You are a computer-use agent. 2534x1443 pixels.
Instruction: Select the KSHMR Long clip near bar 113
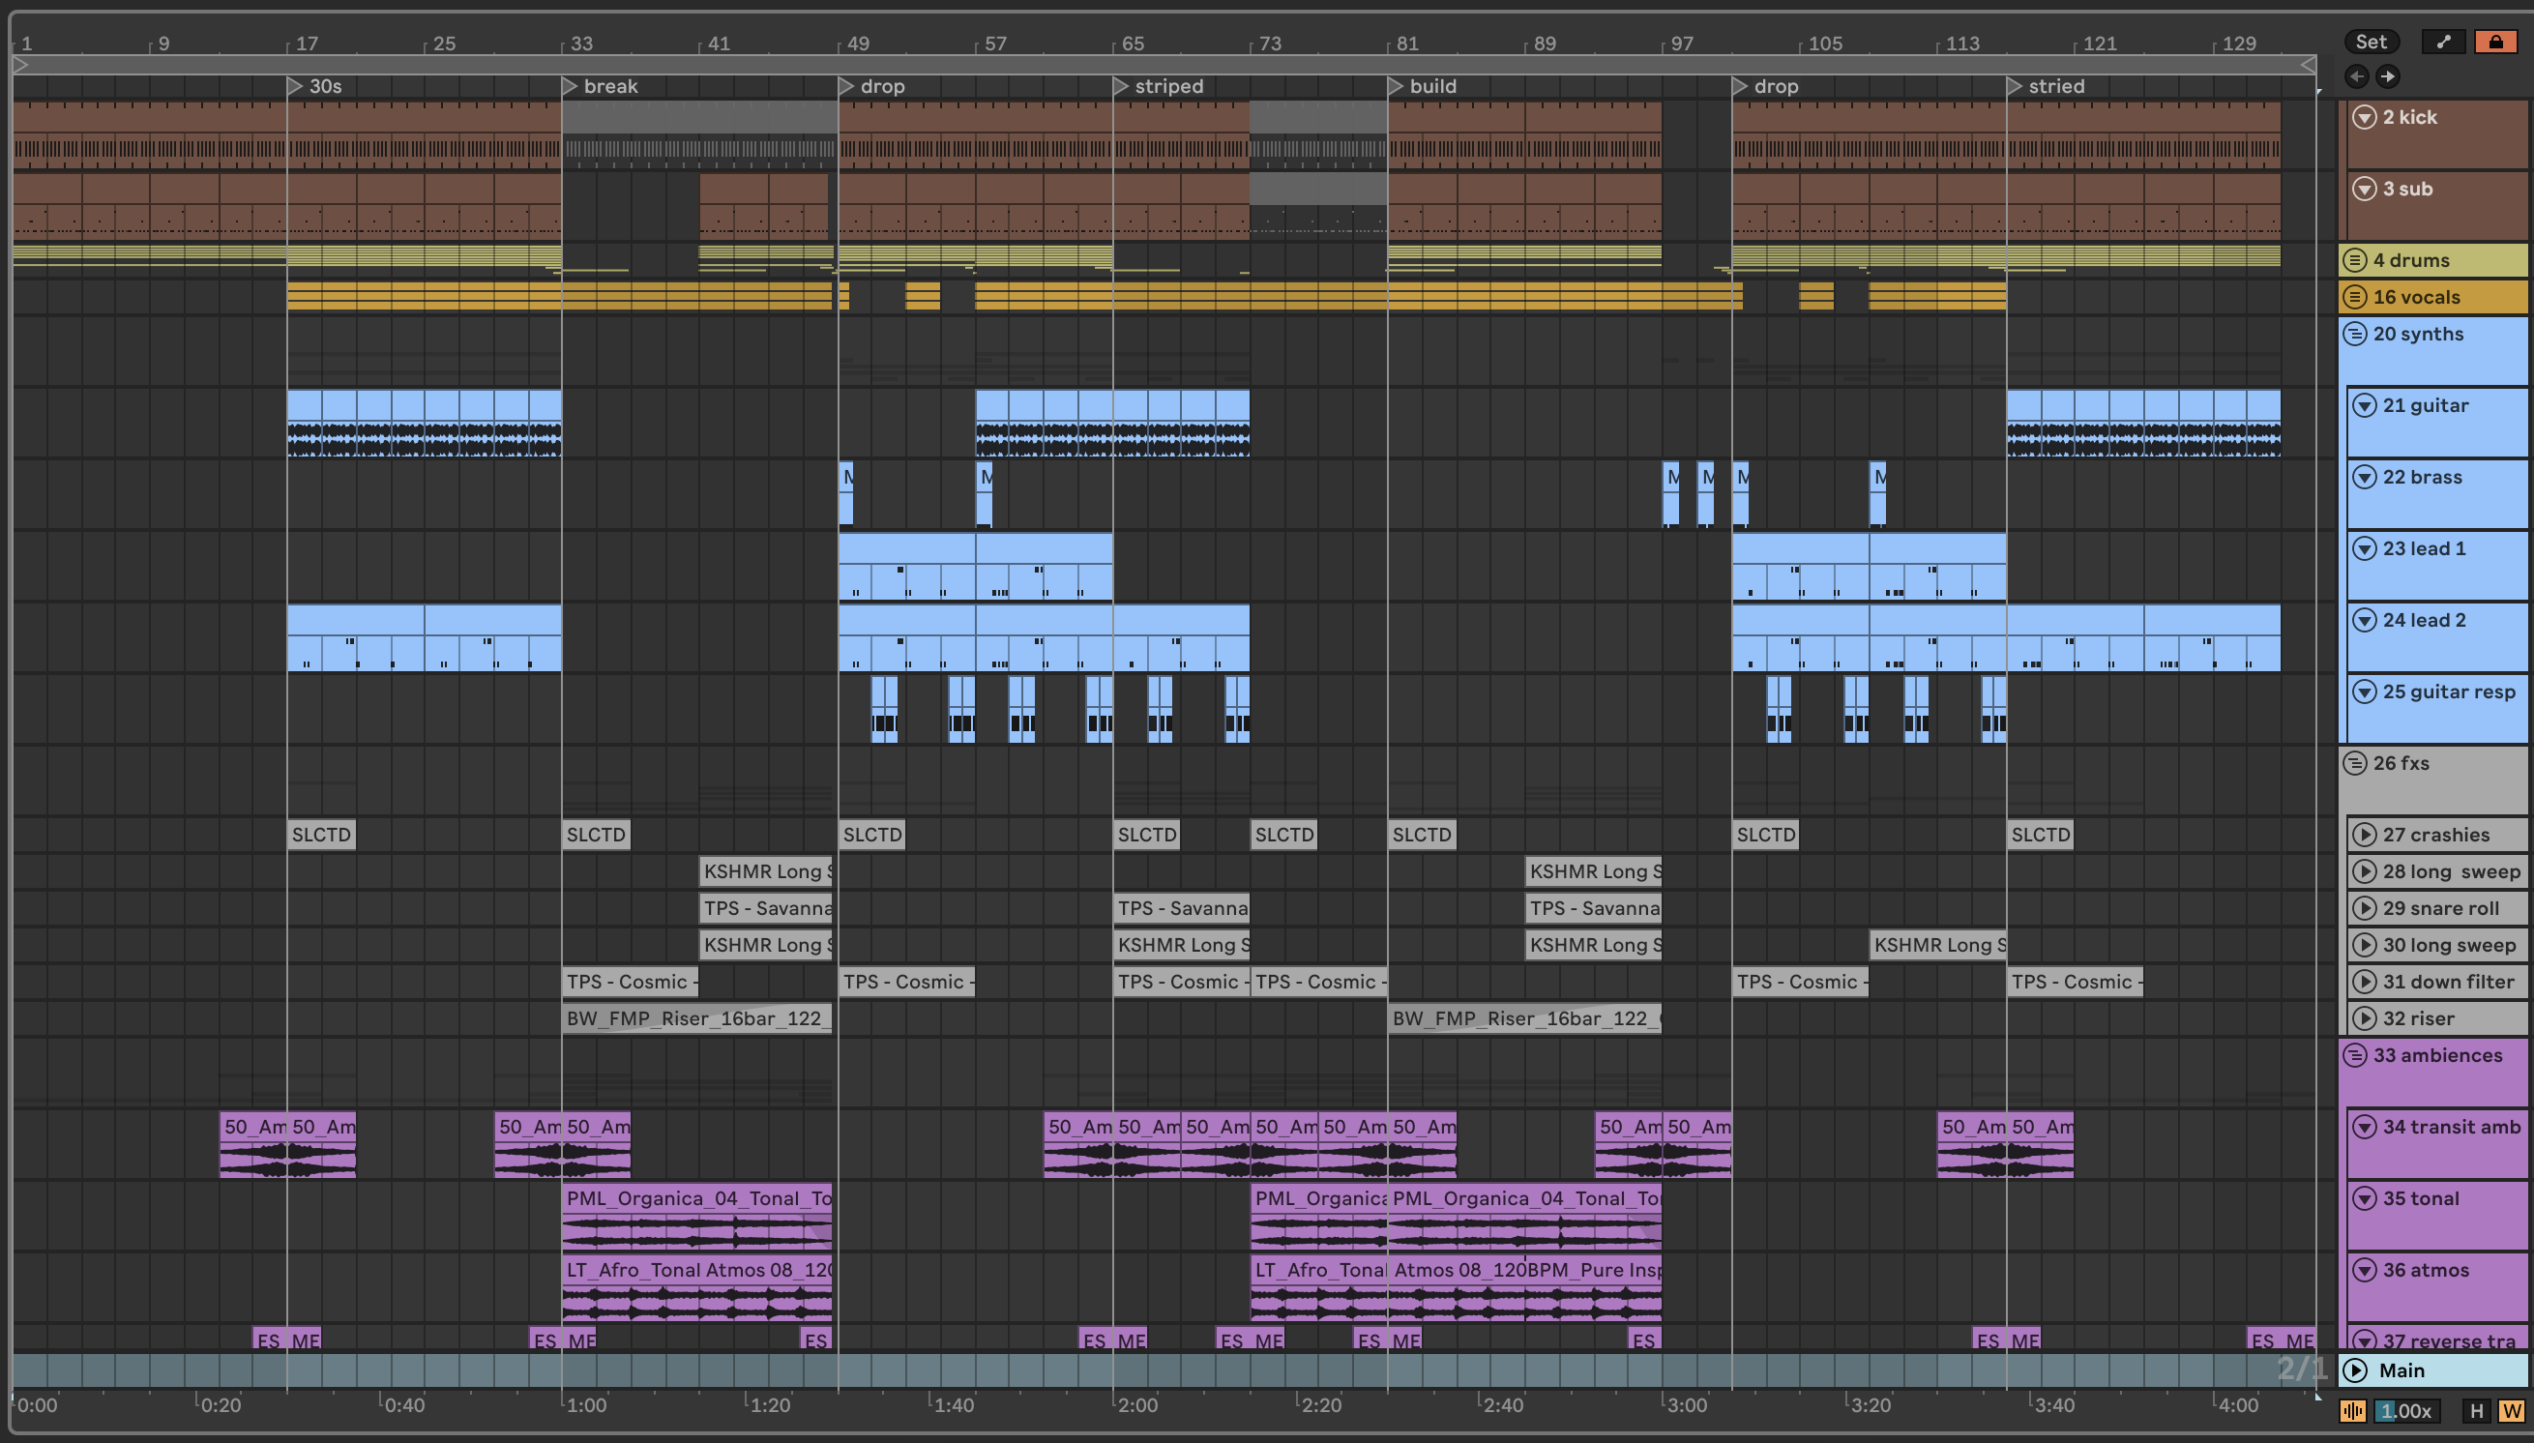1937,945
